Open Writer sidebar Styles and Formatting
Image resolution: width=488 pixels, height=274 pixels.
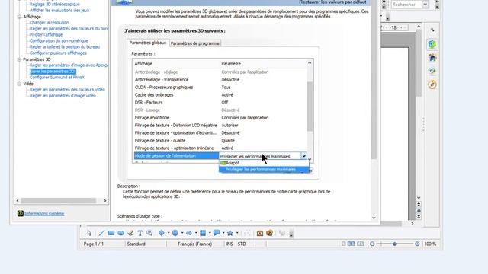coord(432,58)
